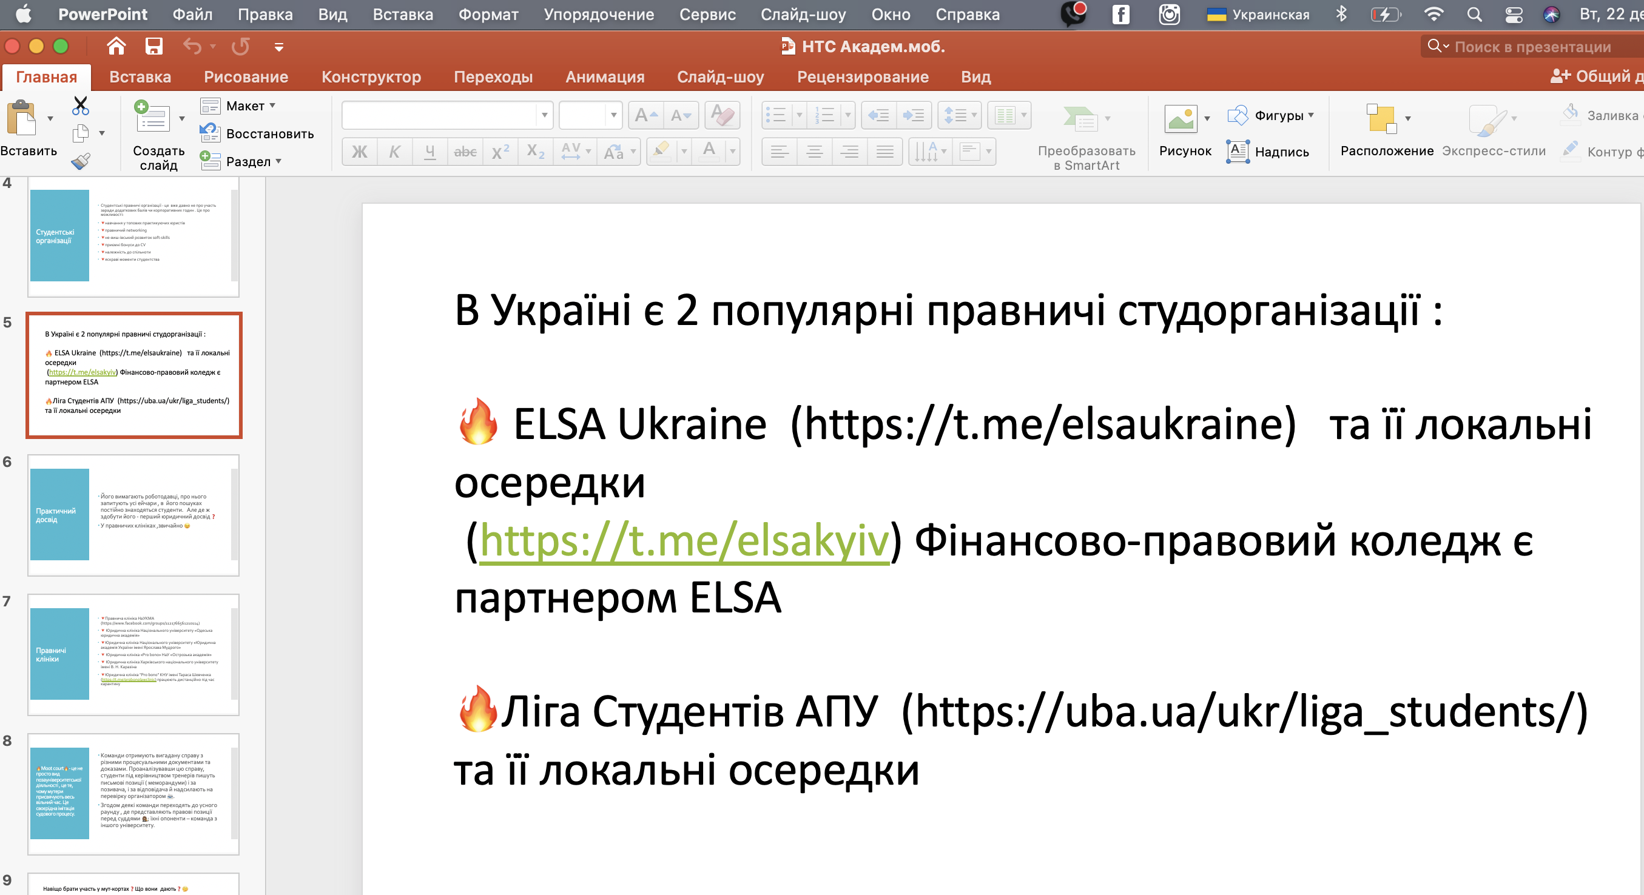Toggle strikethrough formatting
Image resolution: width=1644 pixels, height=895 pixels.
tap(465, 152)
